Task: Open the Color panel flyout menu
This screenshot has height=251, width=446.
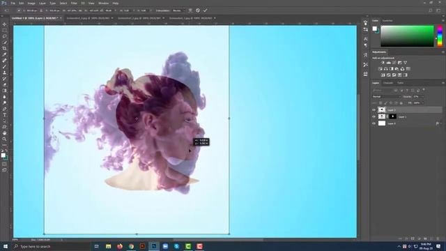Action: (x=443, y=20)
